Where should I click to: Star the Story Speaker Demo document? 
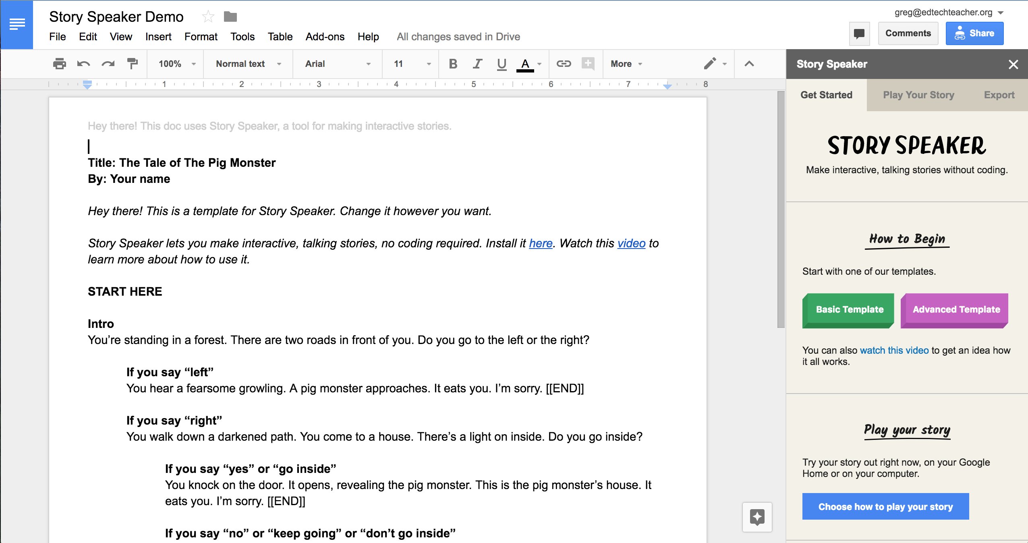click(x=208, y=17)
